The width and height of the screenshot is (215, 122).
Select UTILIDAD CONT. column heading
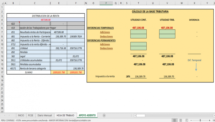point(139,20)
